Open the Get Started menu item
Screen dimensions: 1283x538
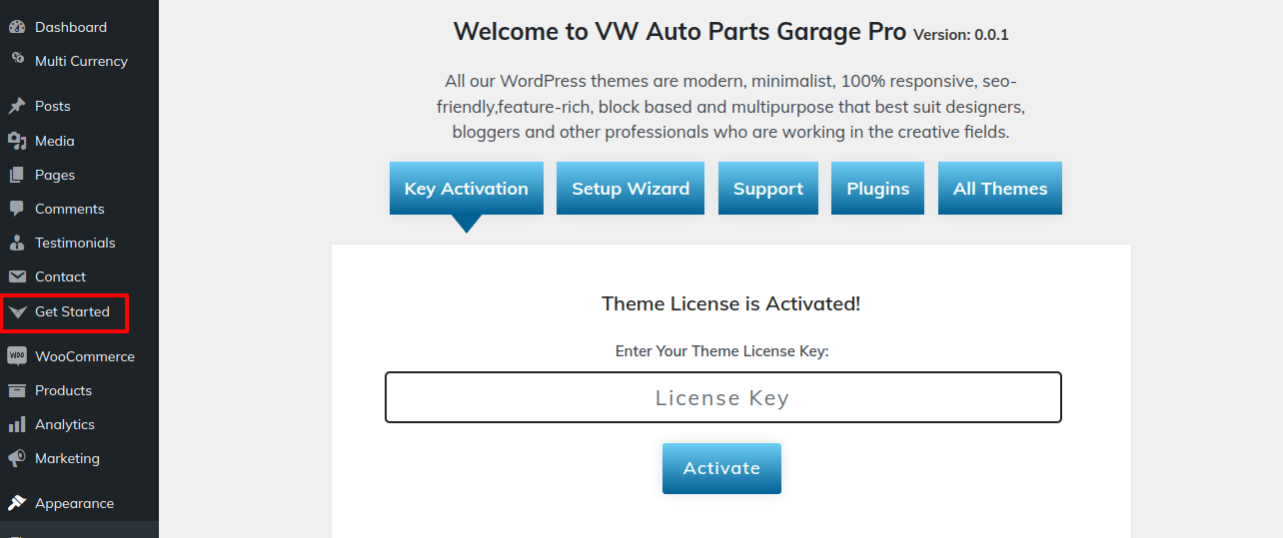point(72,311)
